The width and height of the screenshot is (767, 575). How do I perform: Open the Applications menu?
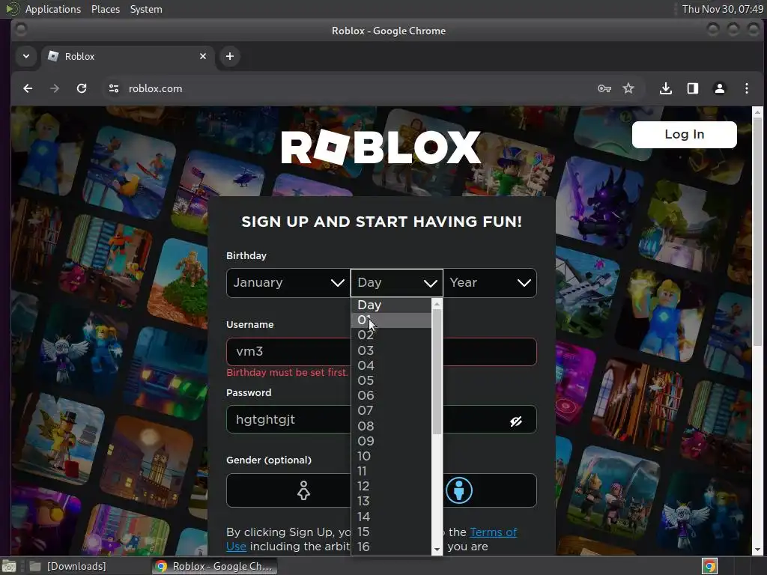pos(53,9)
